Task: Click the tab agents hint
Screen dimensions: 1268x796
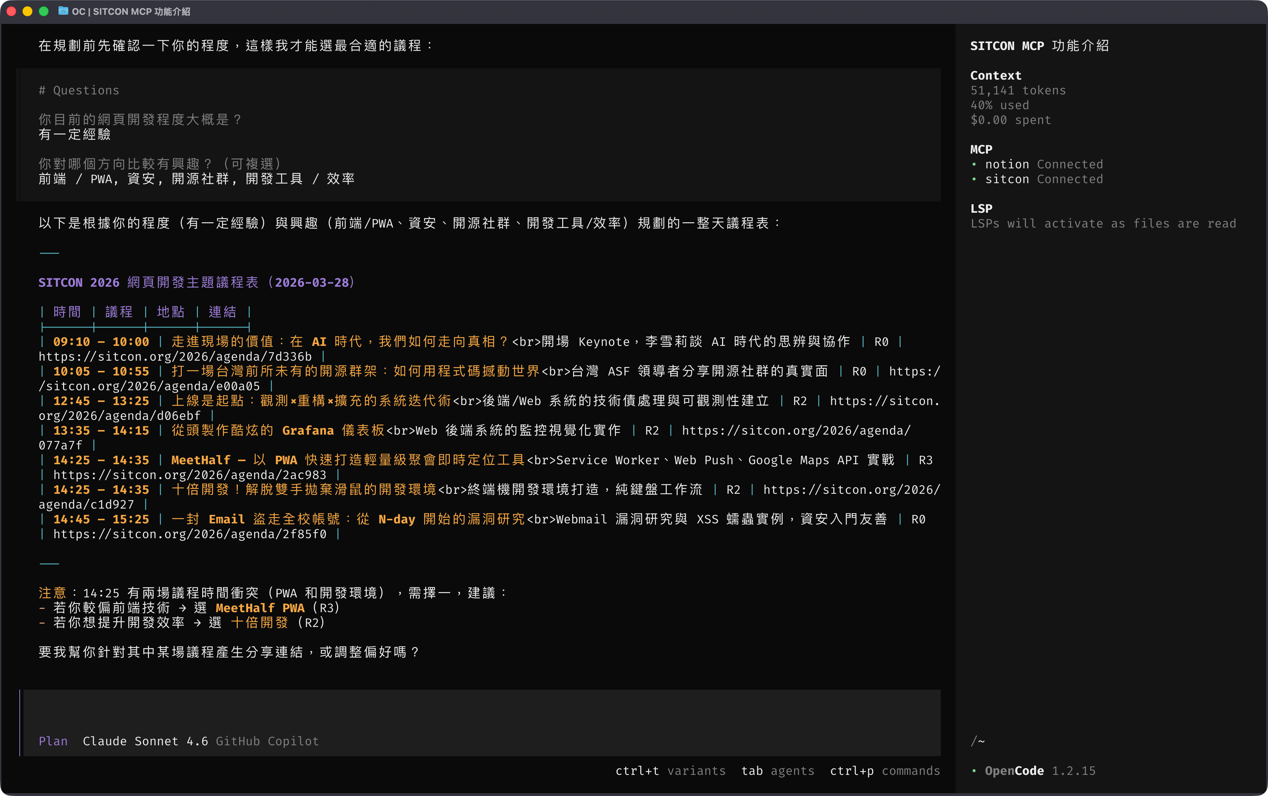Action: coord(777,771)
